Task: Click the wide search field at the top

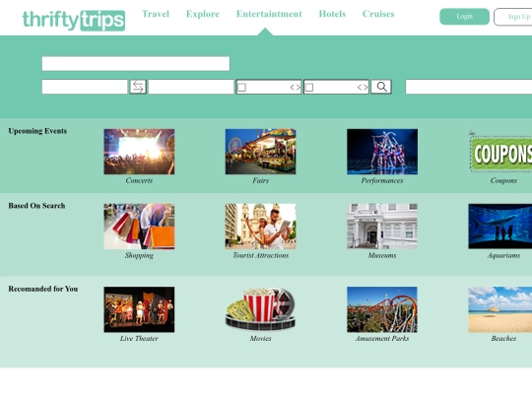Action: [136, 64]
